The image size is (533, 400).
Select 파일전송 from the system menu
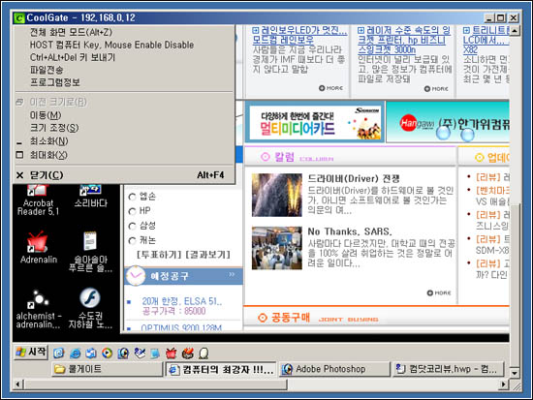coord(124,70)
